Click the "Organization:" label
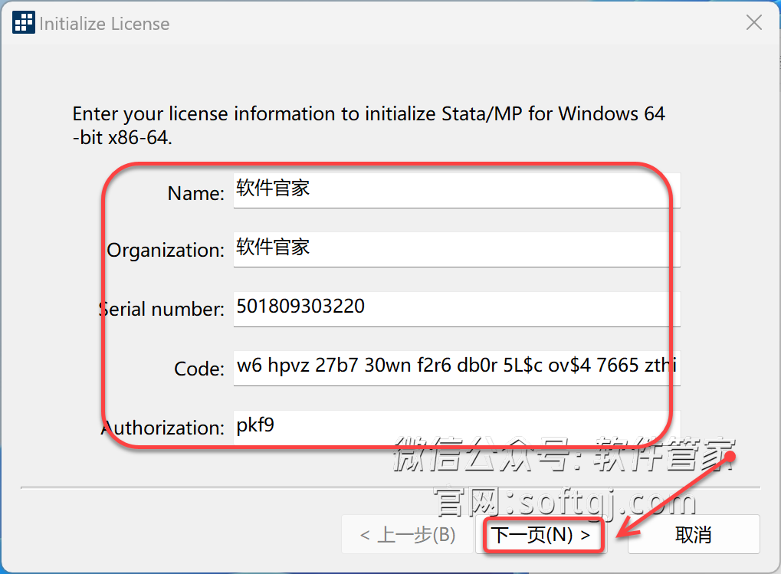This screenshot has height=574, width=781. (x=166, y=250)
